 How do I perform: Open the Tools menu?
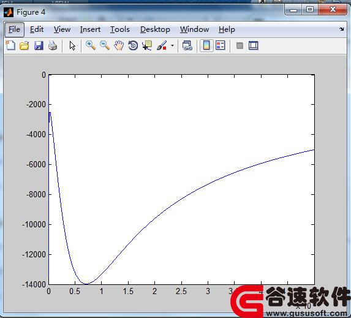[x=120, y=29]
